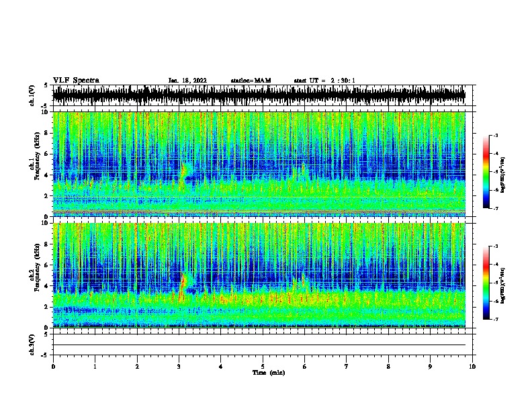Click the ch.1 frequency axis "4" tick label
This screenshot has height=411, width=532.
pos(47,175)
